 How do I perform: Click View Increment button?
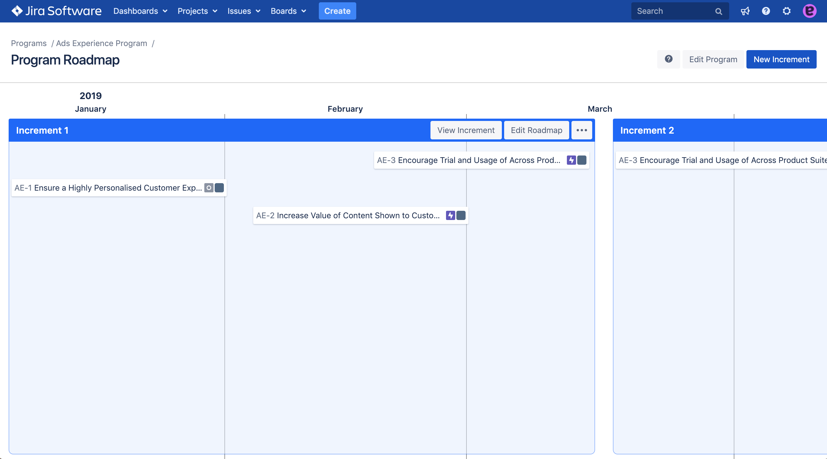click(466, 130)
